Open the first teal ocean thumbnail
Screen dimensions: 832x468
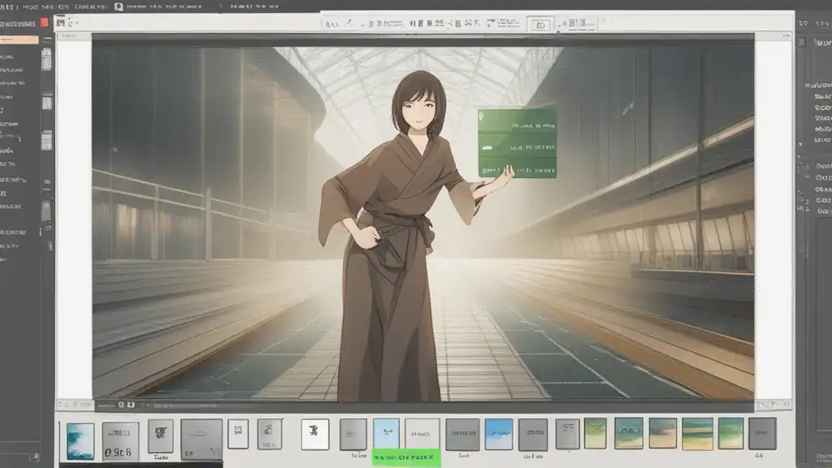click(80, 440)
